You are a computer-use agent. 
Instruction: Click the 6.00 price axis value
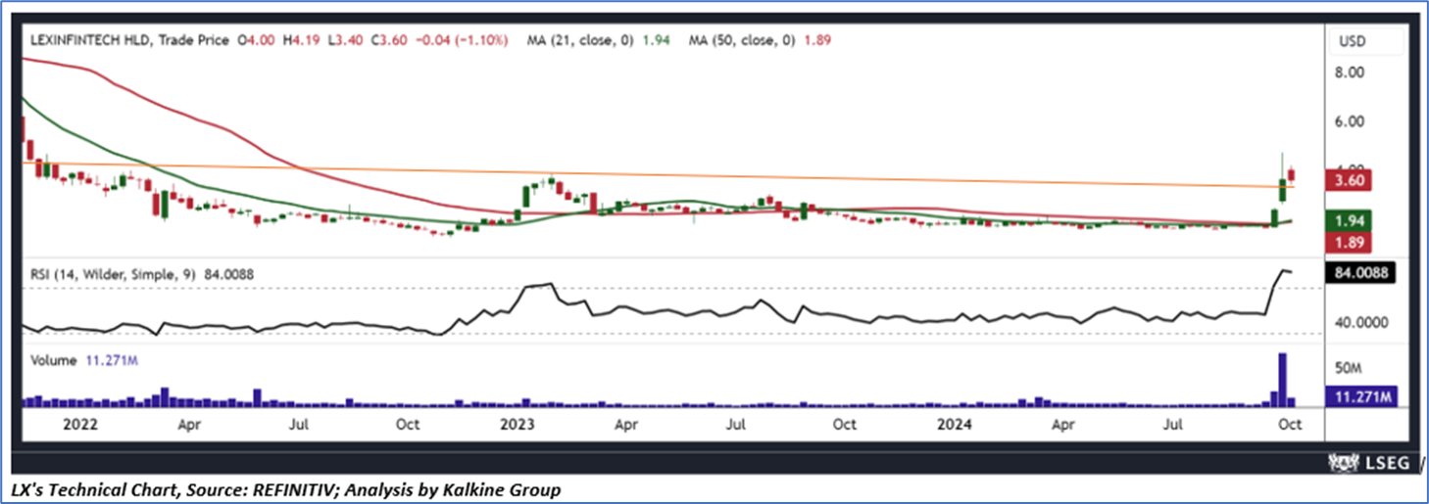[x=1352, y=121]
